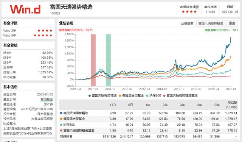
Task: Click the 最高连续6月回报 value 90.75
Action: [89, 30]
